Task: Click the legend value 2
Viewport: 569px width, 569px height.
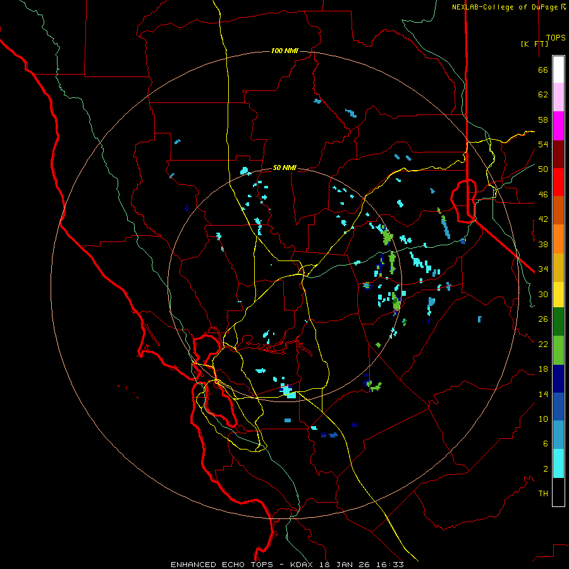Action: 546,468
